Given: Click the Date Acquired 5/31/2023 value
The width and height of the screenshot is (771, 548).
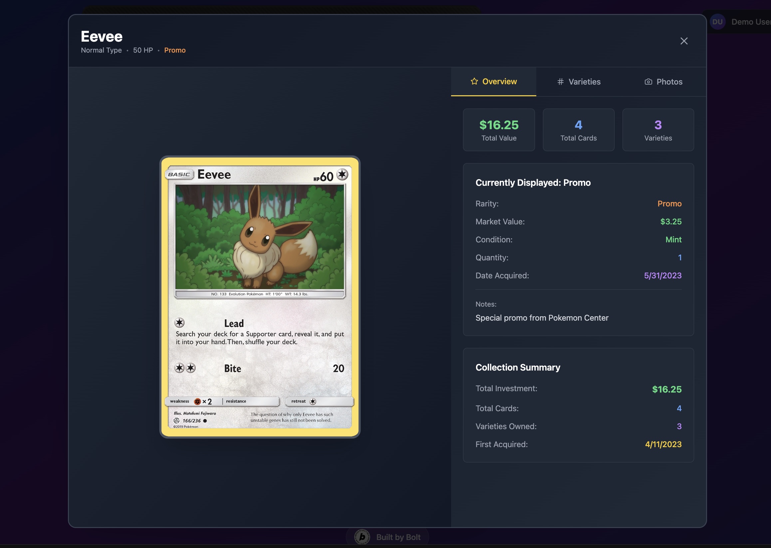Looking at the screenshot, I should (x=662, y=276).
